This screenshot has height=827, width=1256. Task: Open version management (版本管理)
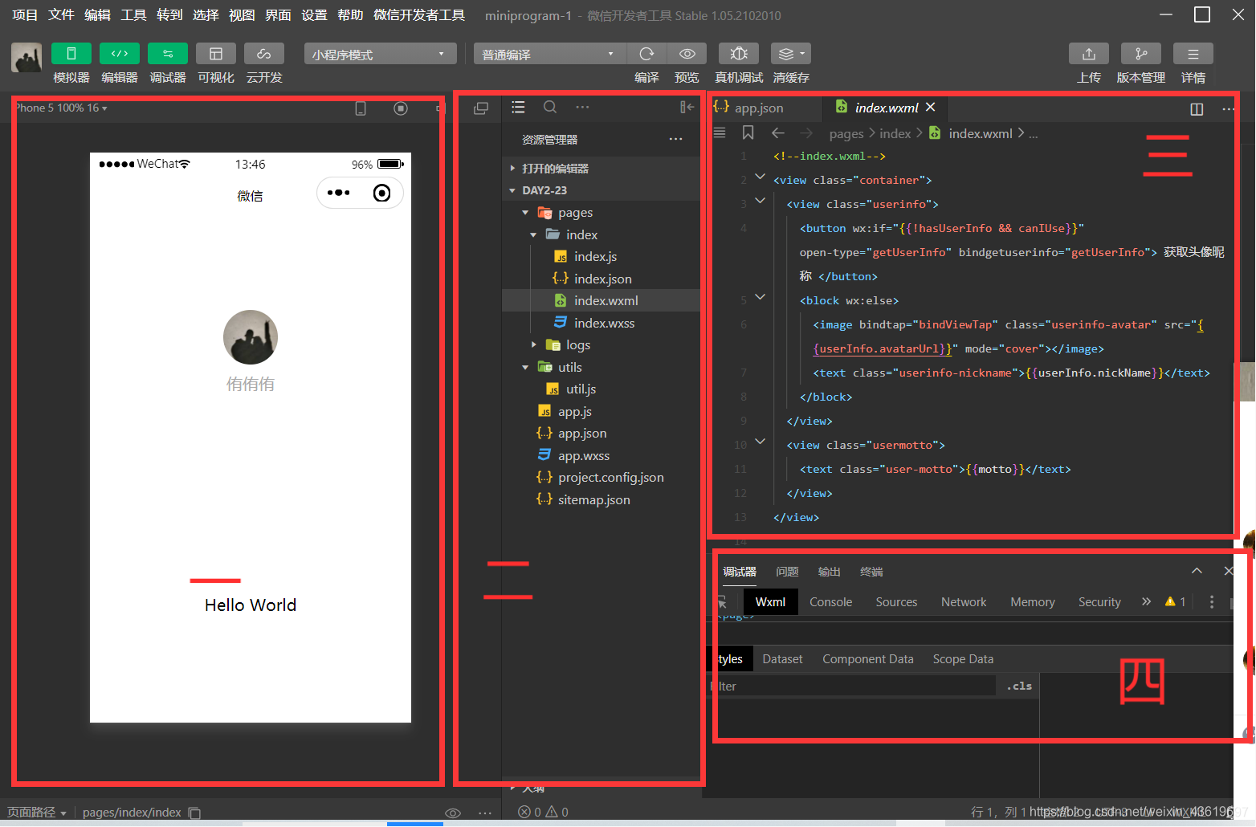tap(1141, 54)
